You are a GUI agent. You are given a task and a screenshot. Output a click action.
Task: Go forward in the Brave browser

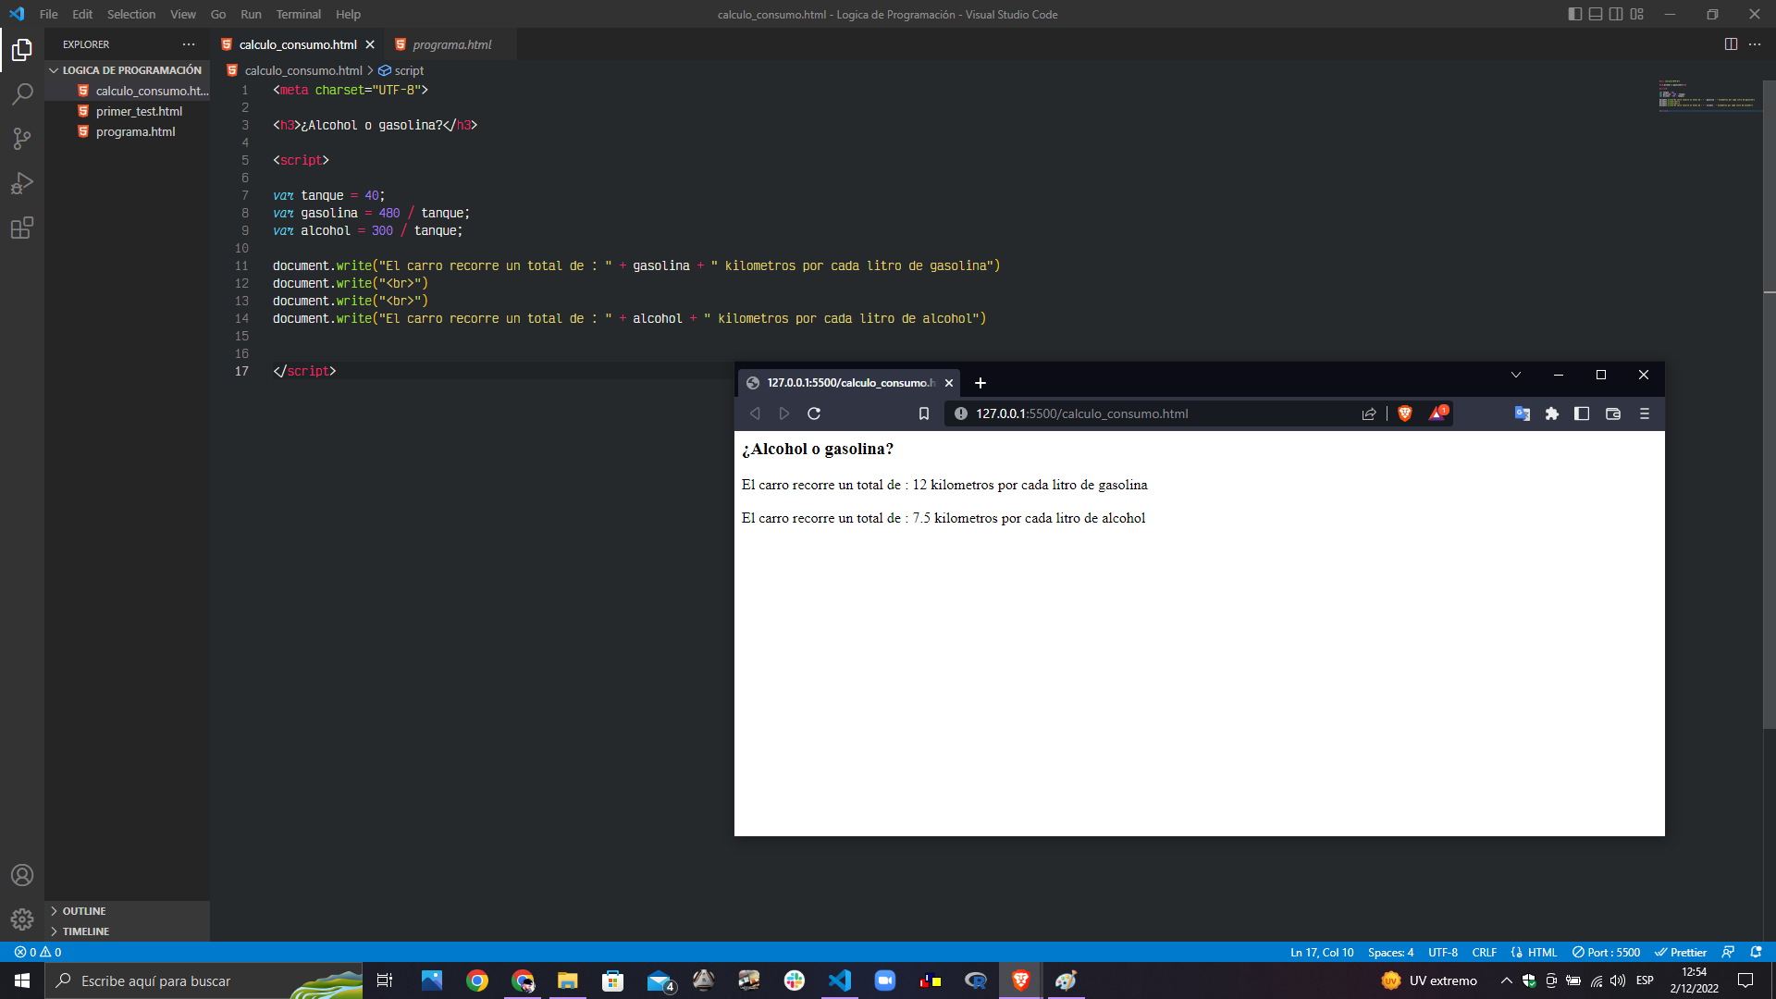coord(784,413)
